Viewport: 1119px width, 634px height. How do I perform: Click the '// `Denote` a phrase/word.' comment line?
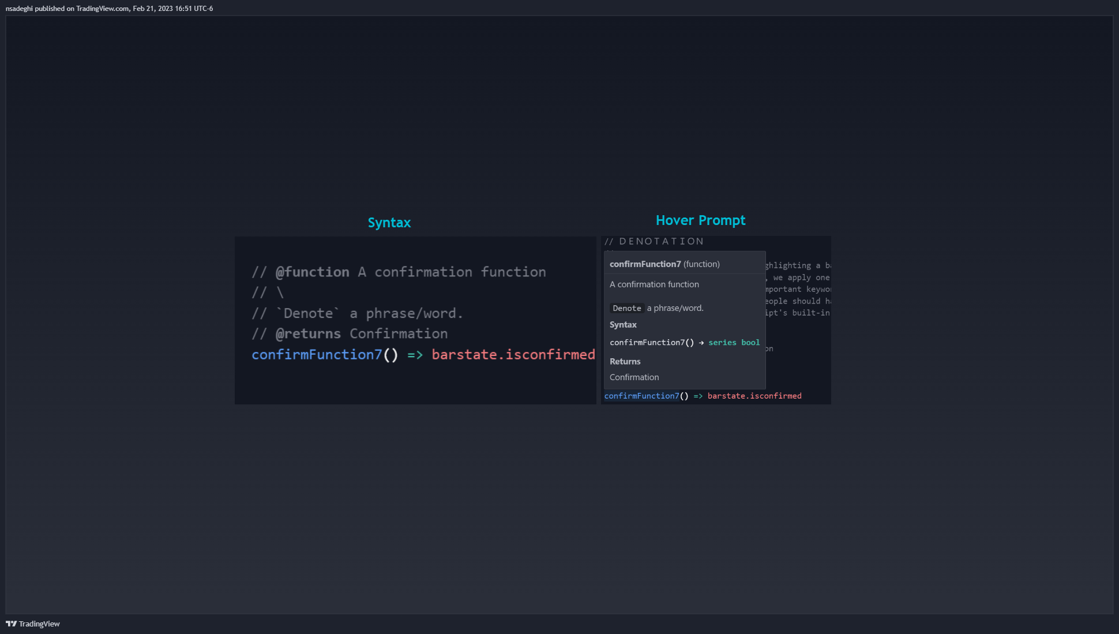(x=357, y=313)
